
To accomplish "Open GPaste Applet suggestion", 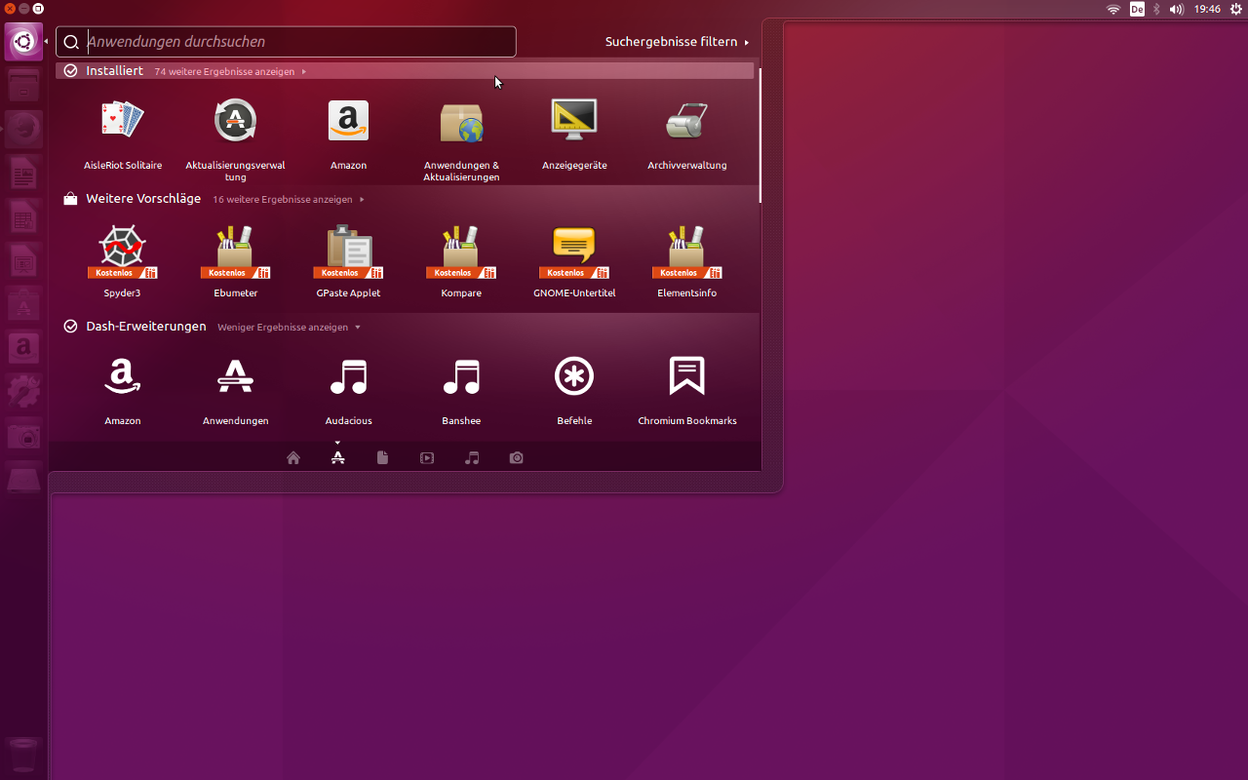I will (348, 261).
